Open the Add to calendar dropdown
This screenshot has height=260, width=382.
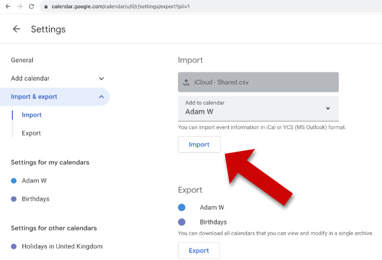[x=258, y=108]
